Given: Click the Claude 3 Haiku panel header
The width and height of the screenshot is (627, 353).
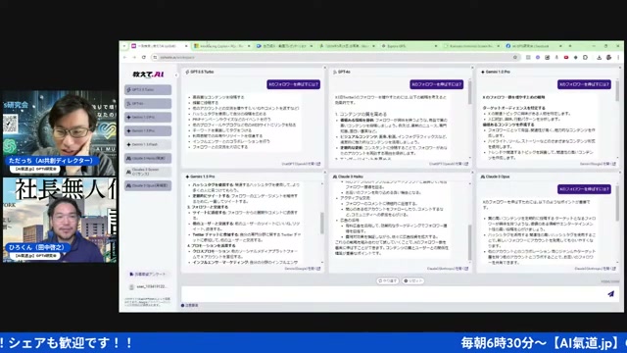Looking at the screenshot, I should coord(401,176).
